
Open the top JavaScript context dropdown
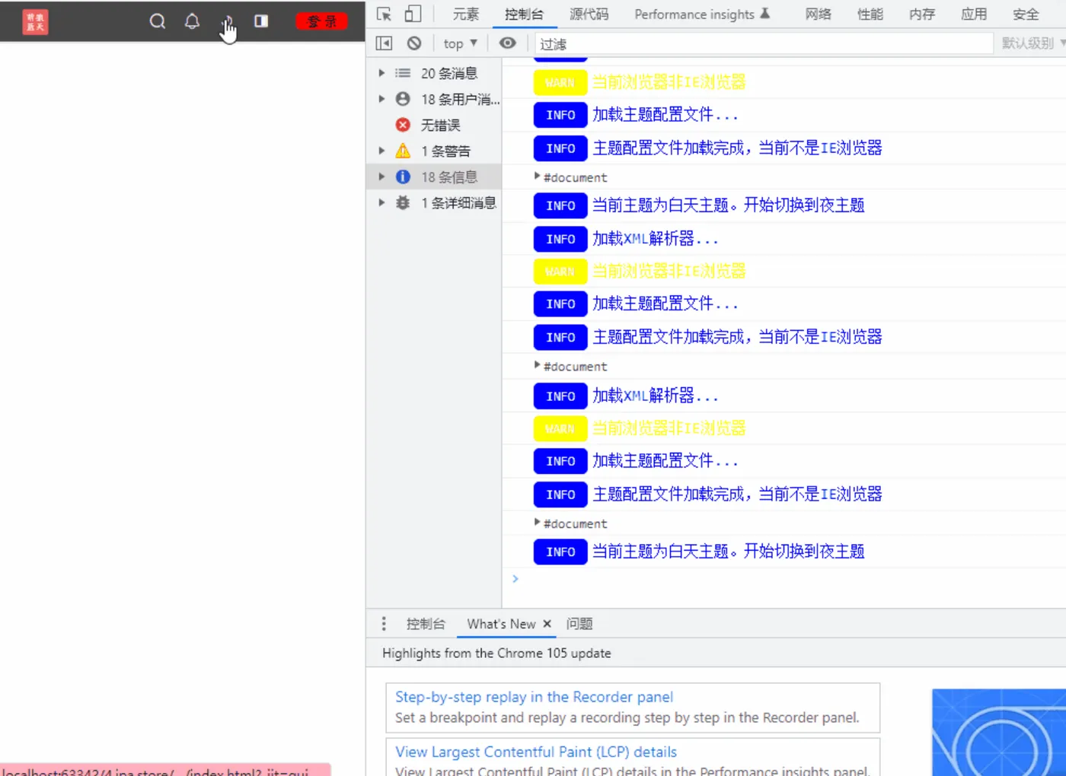[x=460, y=43]
